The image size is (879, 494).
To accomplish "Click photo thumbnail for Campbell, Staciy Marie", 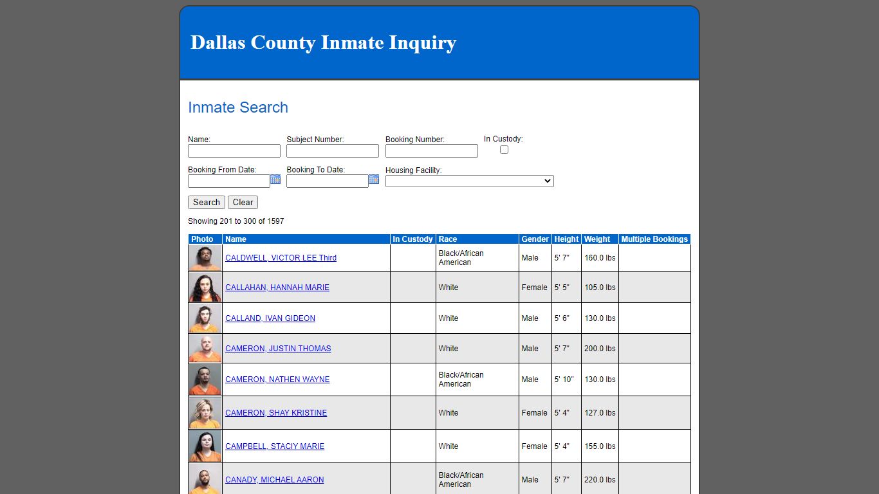I will coord(205,446).
